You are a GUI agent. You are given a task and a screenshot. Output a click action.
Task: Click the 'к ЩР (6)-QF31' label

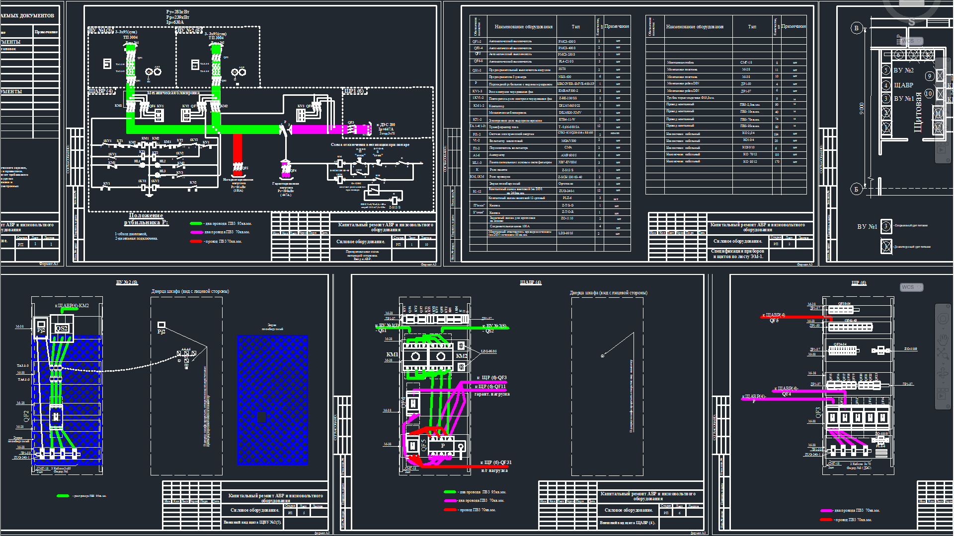click(x=496, y=463)
